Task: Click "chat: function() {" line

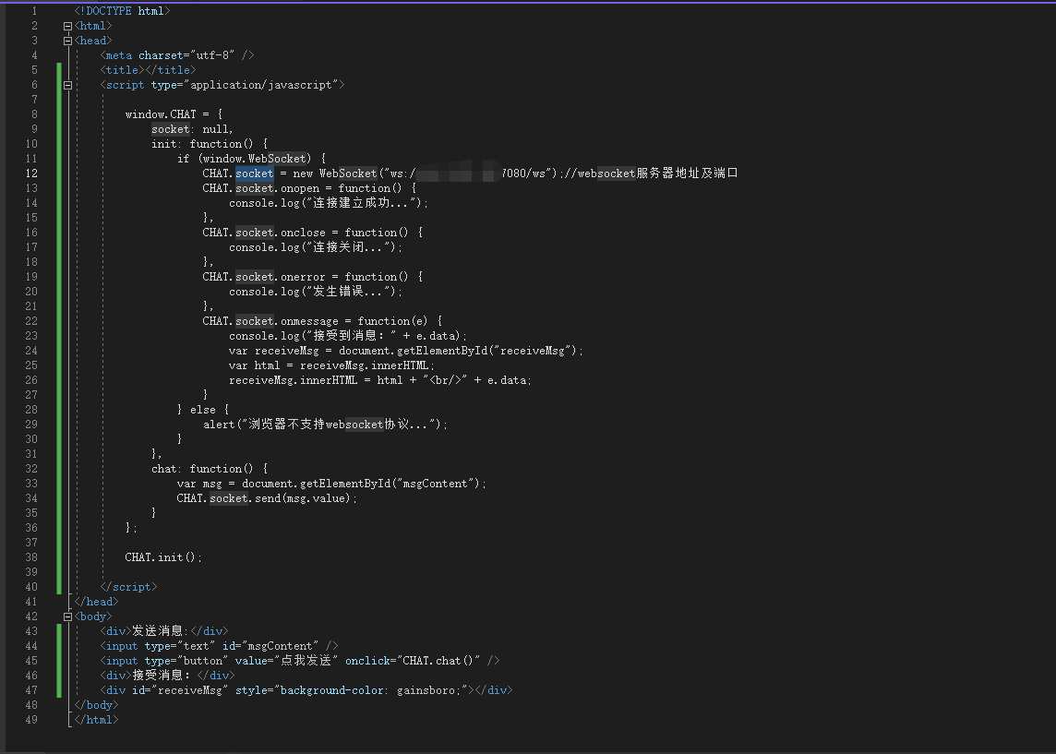Action: (210, 469)
